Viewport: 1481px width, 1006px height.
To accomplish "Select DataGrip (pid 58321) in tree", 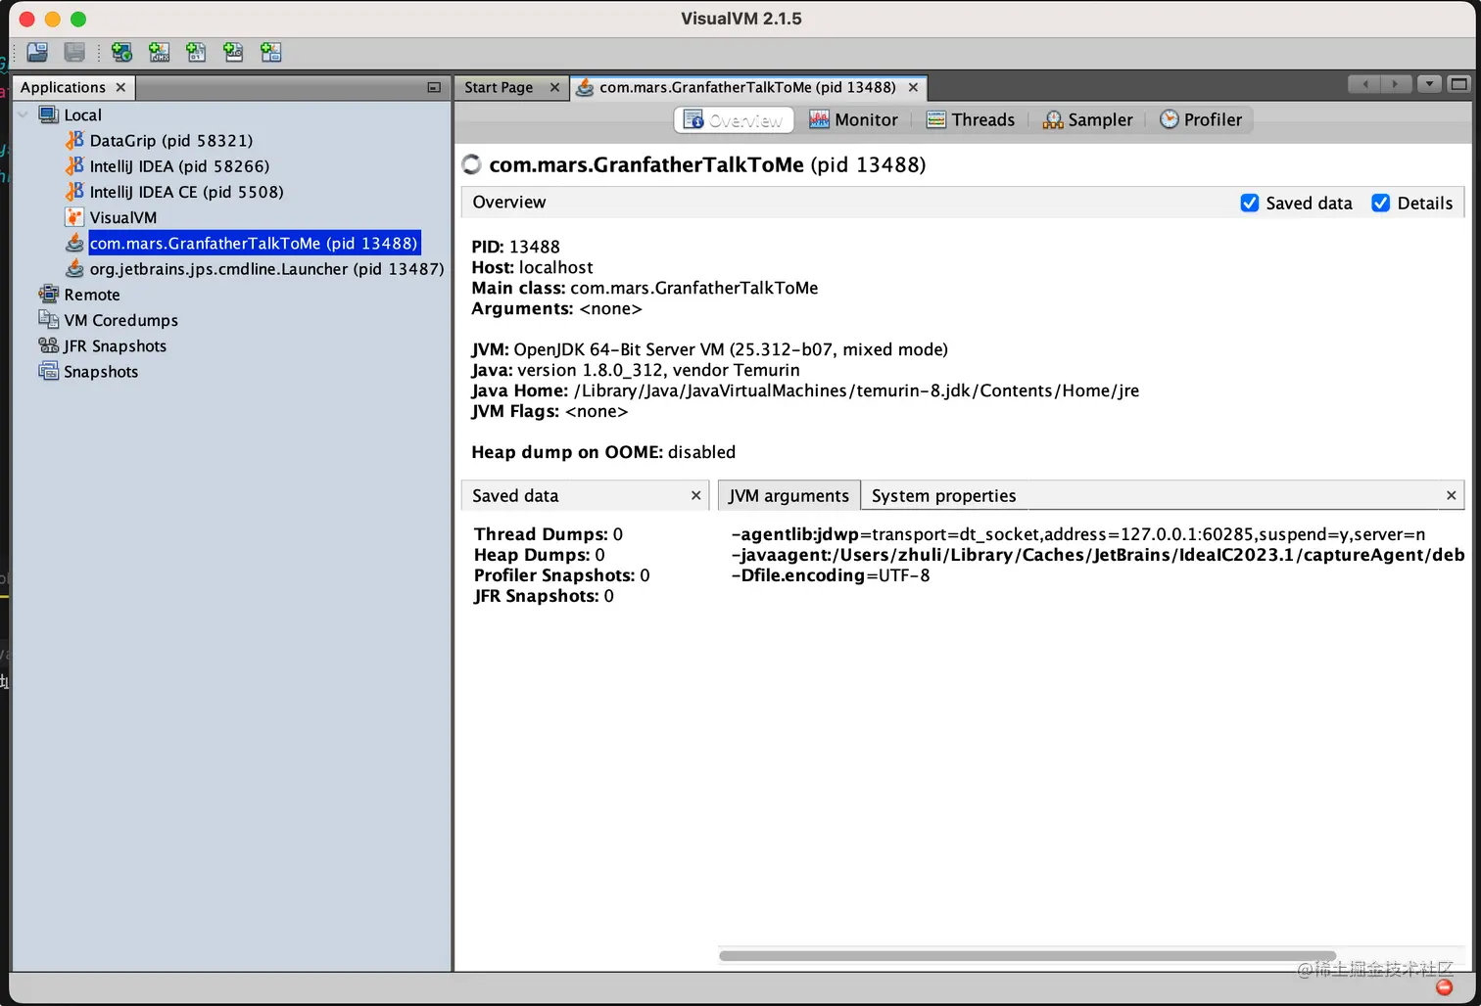I will tap(171, 140).
